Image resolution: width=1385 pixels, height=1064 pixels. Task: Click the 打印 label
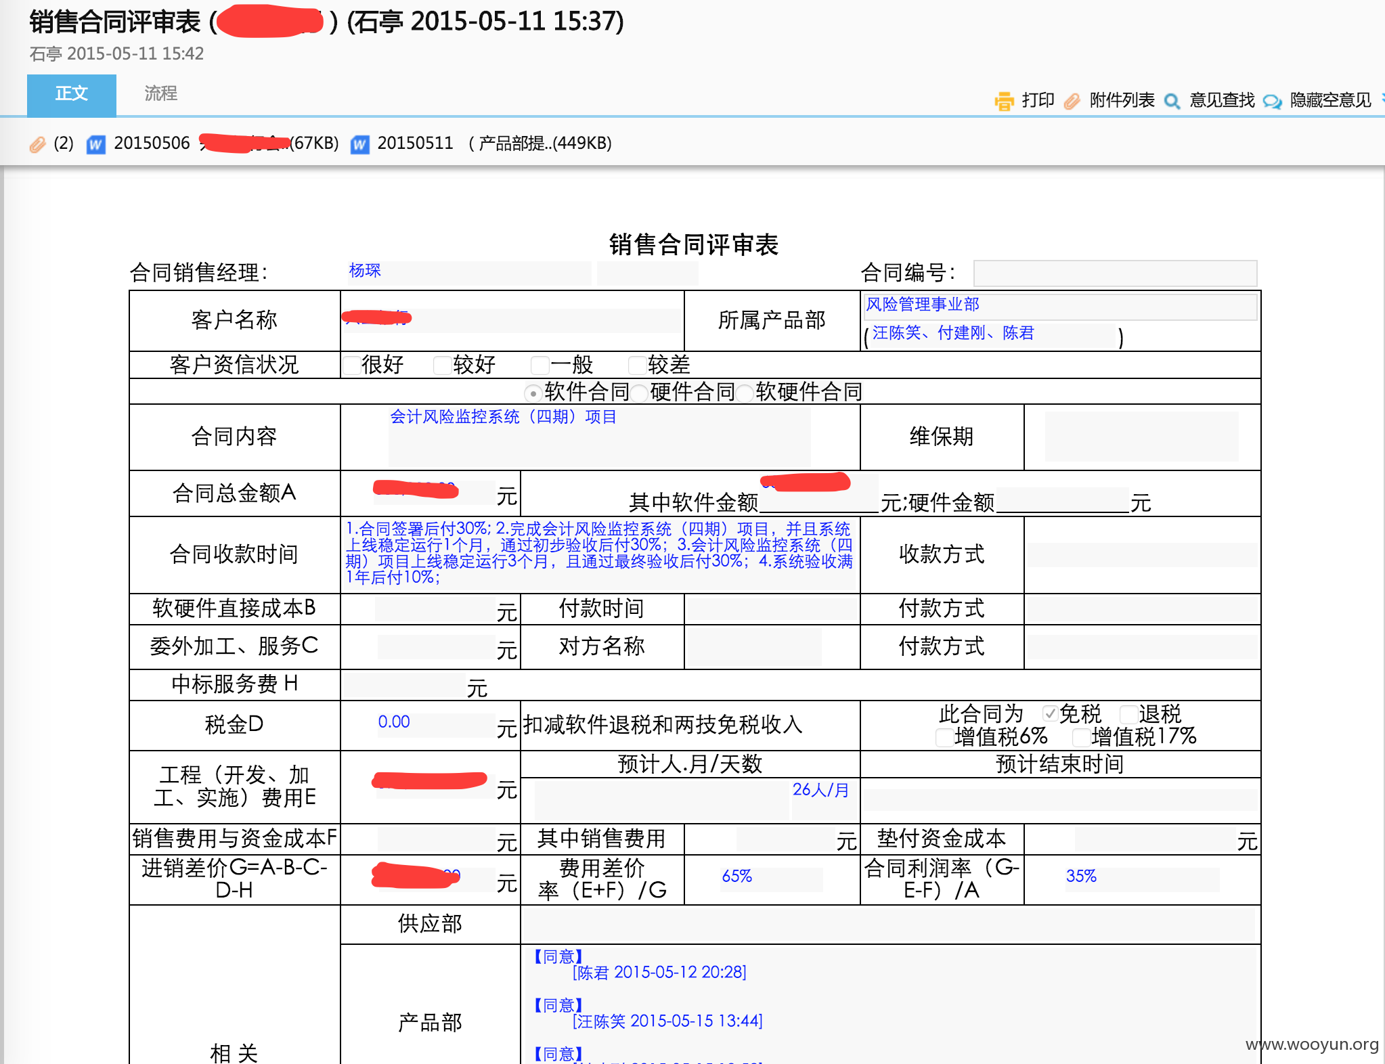click(x=1038, y=100)
